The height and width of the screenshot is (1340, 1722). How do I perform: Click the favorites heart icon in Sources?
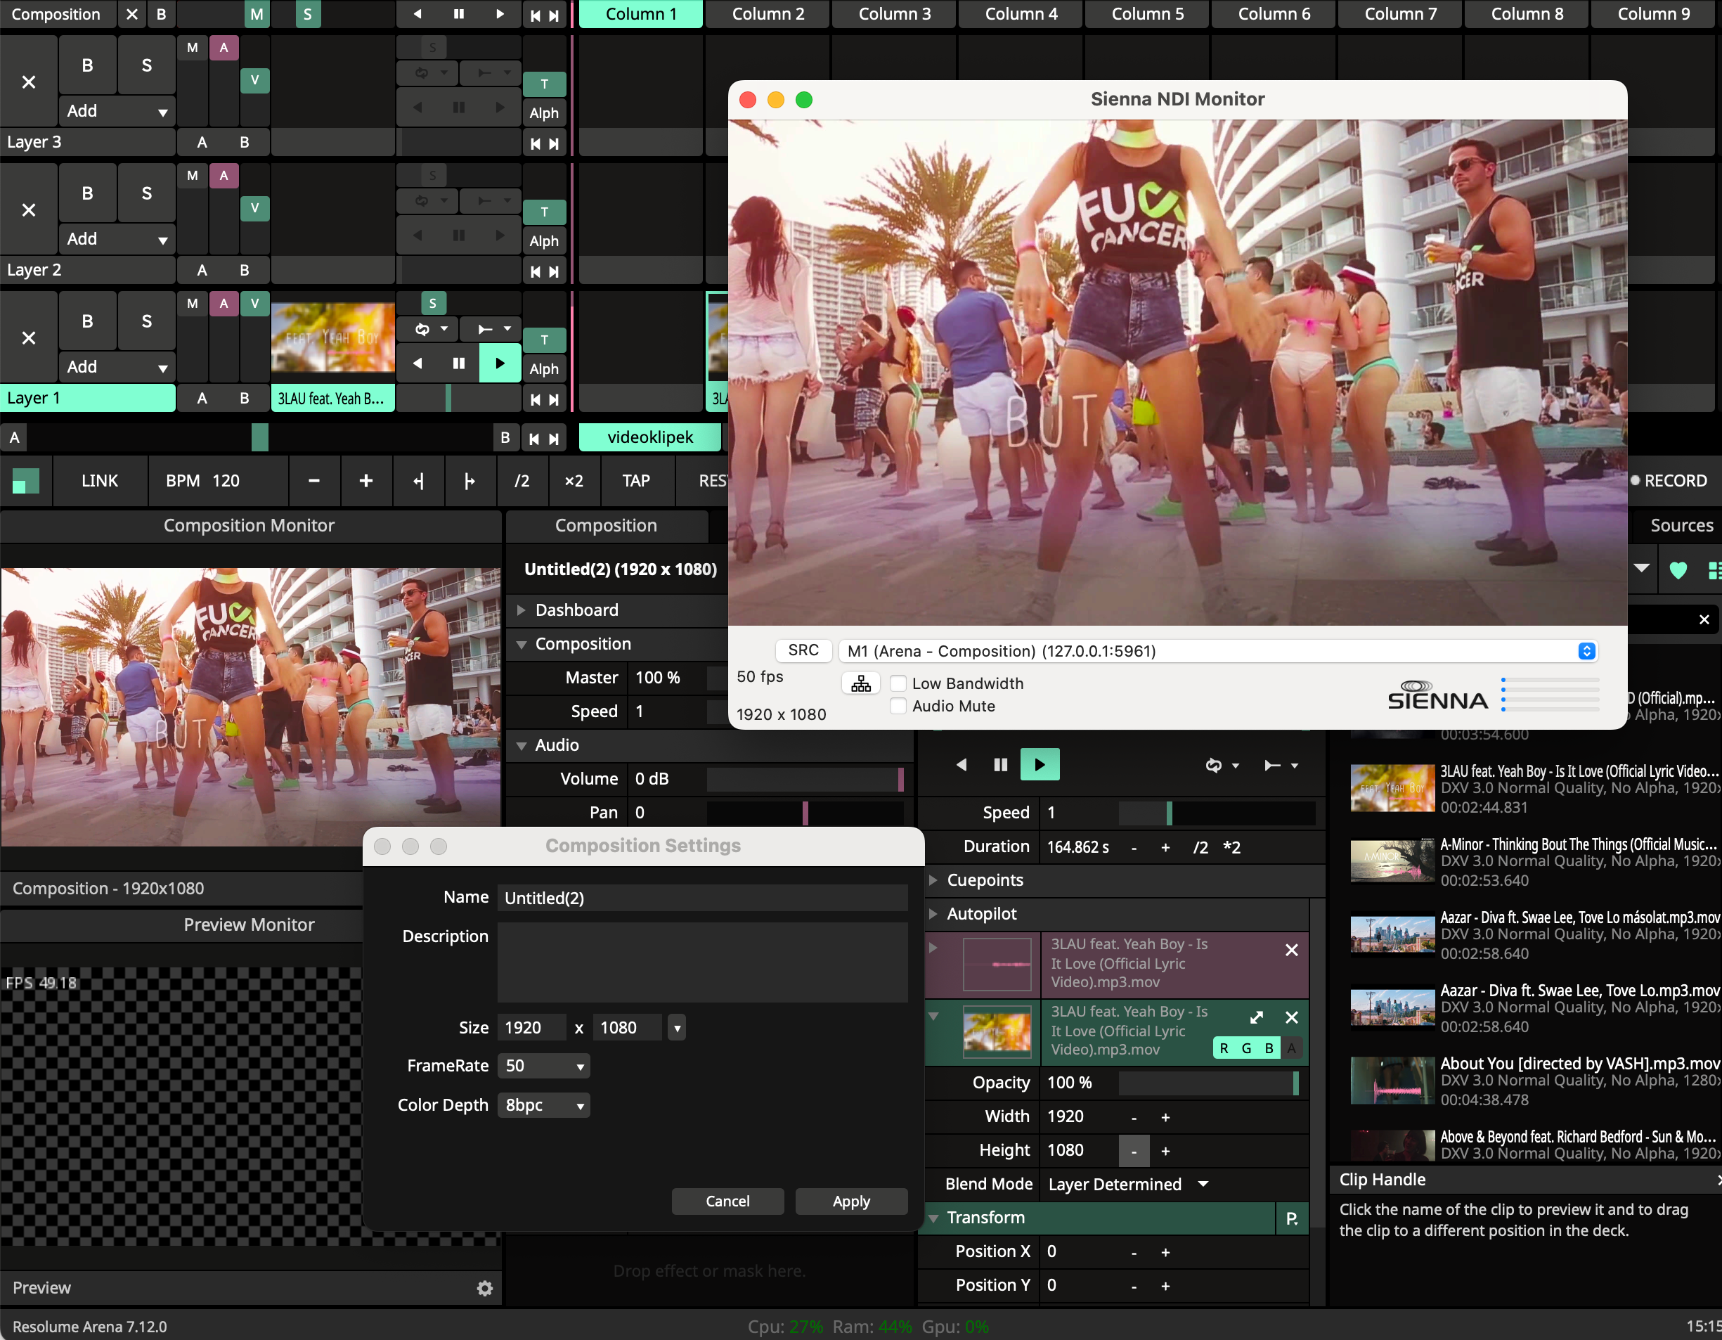coord(1678,569)
